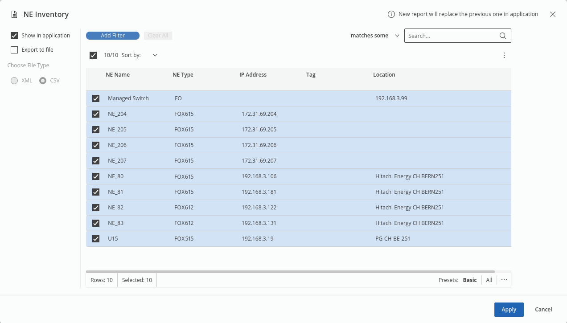Select the Basic preset
Viewport: 567px width, 323px height.
tap(469, 280)
